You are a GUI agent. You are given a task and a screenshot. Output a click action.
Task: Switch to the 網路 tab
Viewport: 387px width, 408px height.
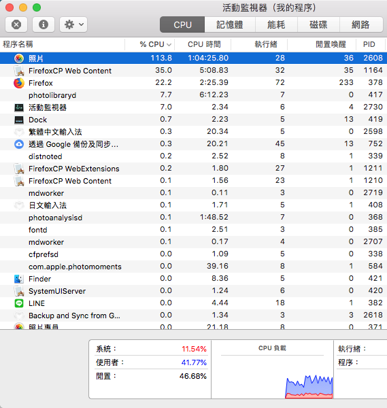[x=361, y=24]
